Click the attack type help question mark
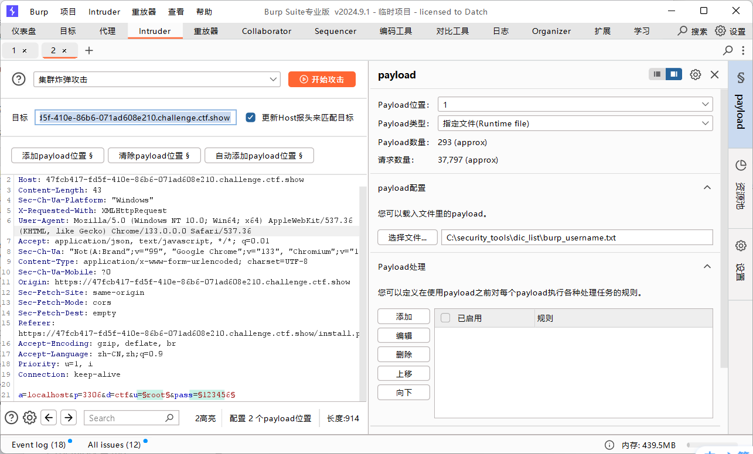753x454 pixels. [19, 79]
